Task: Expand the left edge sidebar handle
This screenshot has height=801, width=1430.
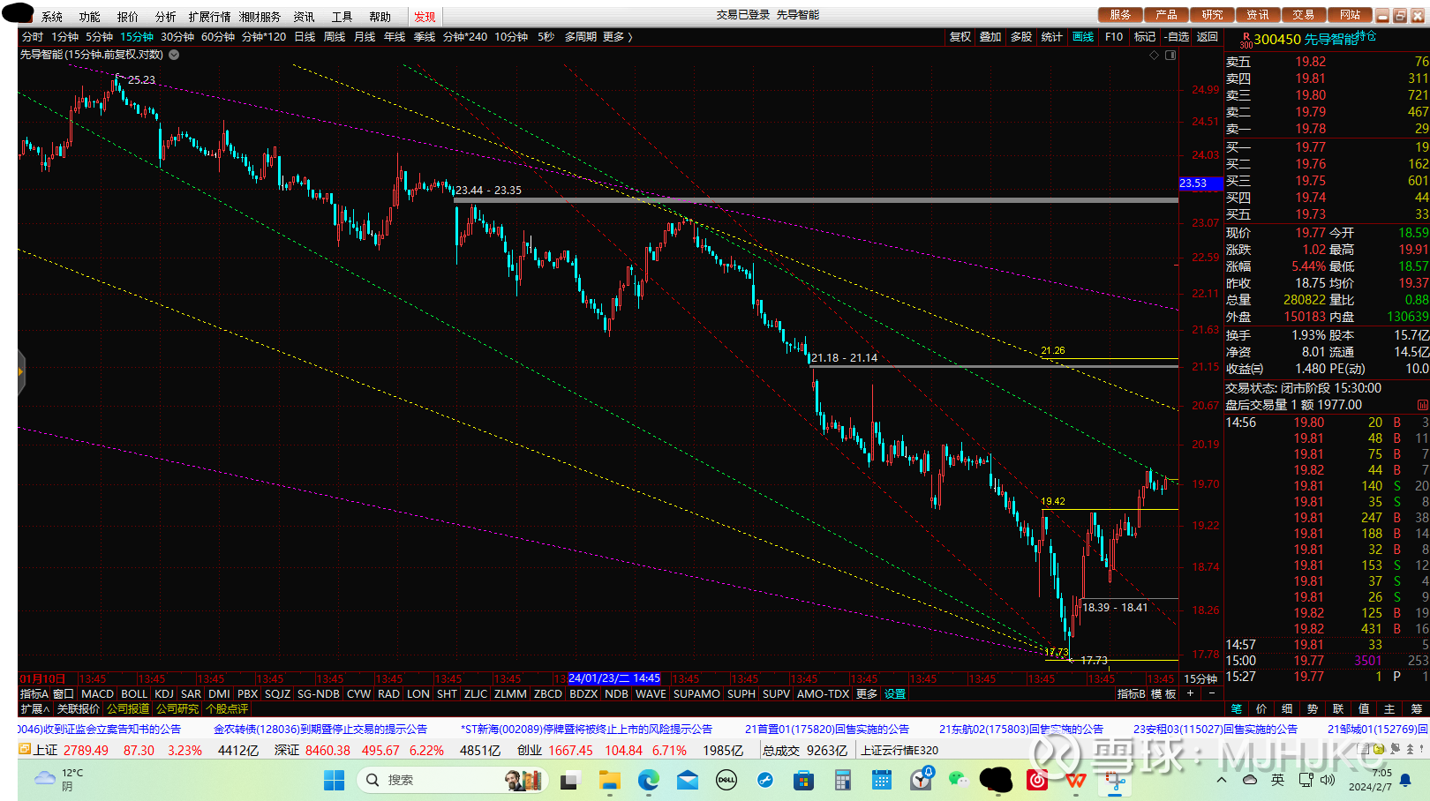Action: tap(21, 371)
